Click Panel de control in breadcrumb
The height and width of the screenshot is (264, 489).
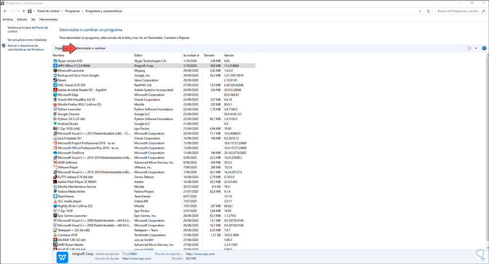[x=48, y=11]
